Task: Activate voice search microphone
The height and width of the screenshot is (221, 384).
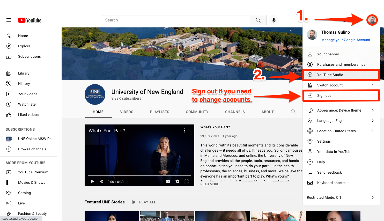Action: [x=274, y=20]
